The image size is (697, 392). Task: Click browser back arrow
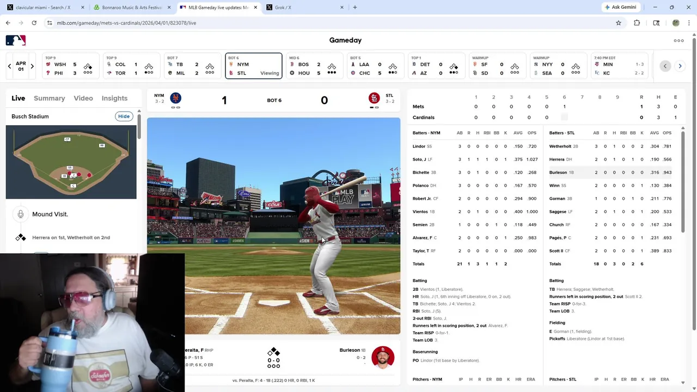click(x=8, y=23)
